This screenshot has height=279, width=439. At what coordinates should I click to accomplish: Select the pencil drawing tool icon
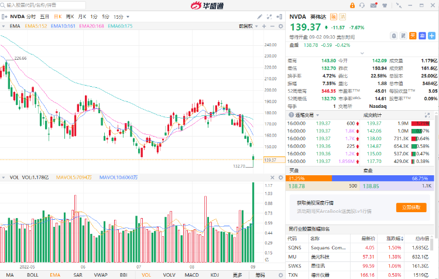[x=260, y=17]
